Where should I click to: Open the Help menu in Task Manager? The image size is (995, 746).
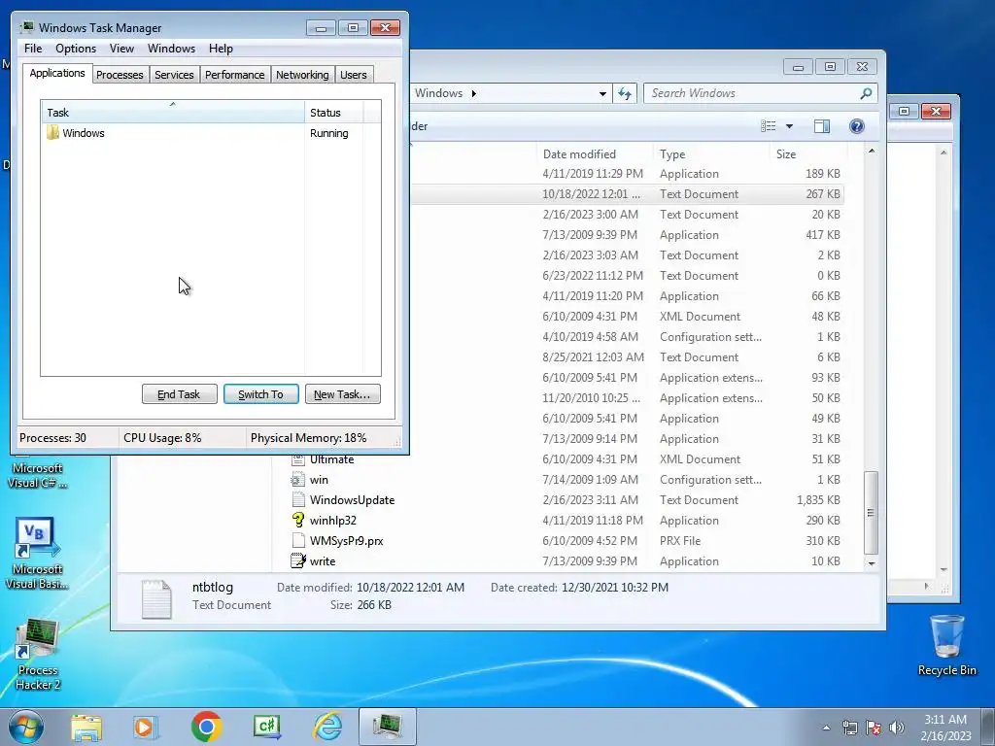point(221,49)
